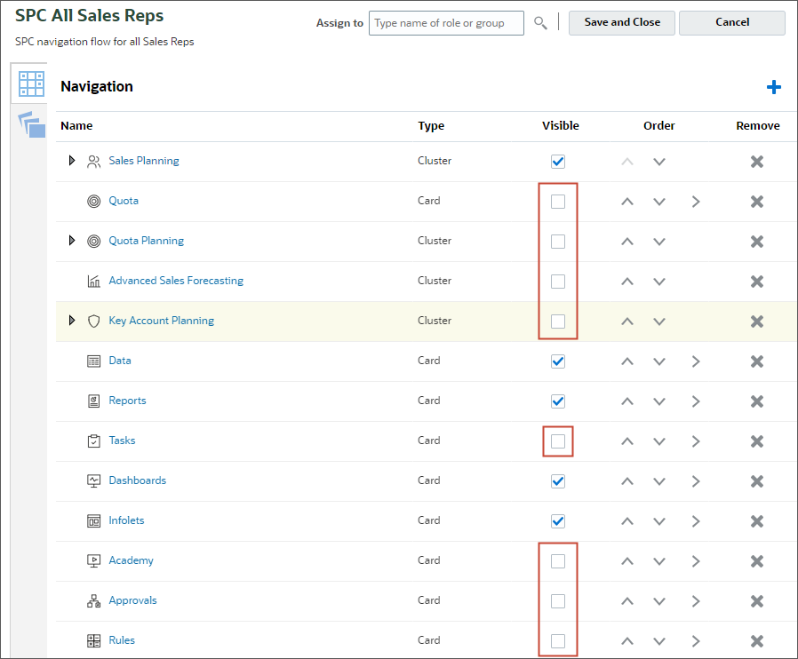Disable visibility for the Dashboards card
Screen dimensions: 798x659
click(558, 480)
